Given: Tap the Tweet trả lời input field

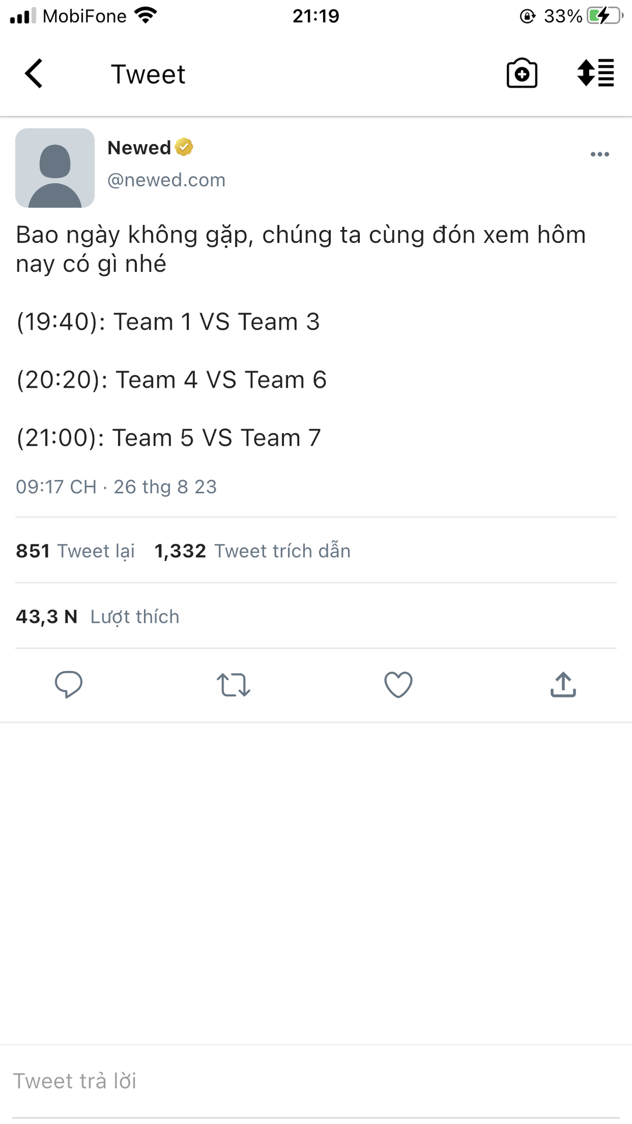Looking at the screenshot, I should tap(316, 1081).
